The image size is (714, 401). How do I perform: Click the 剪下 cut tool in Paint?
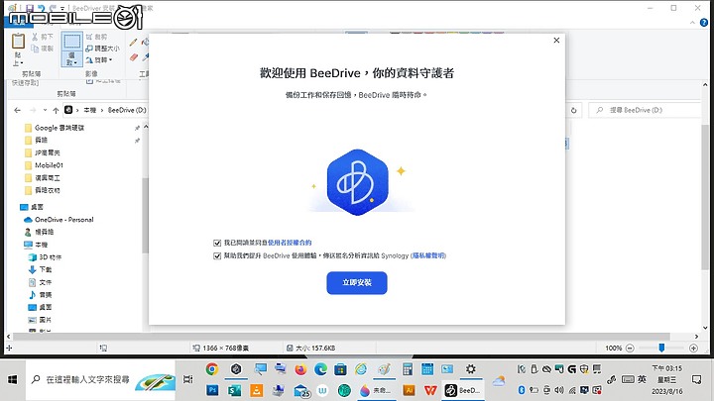43,37
